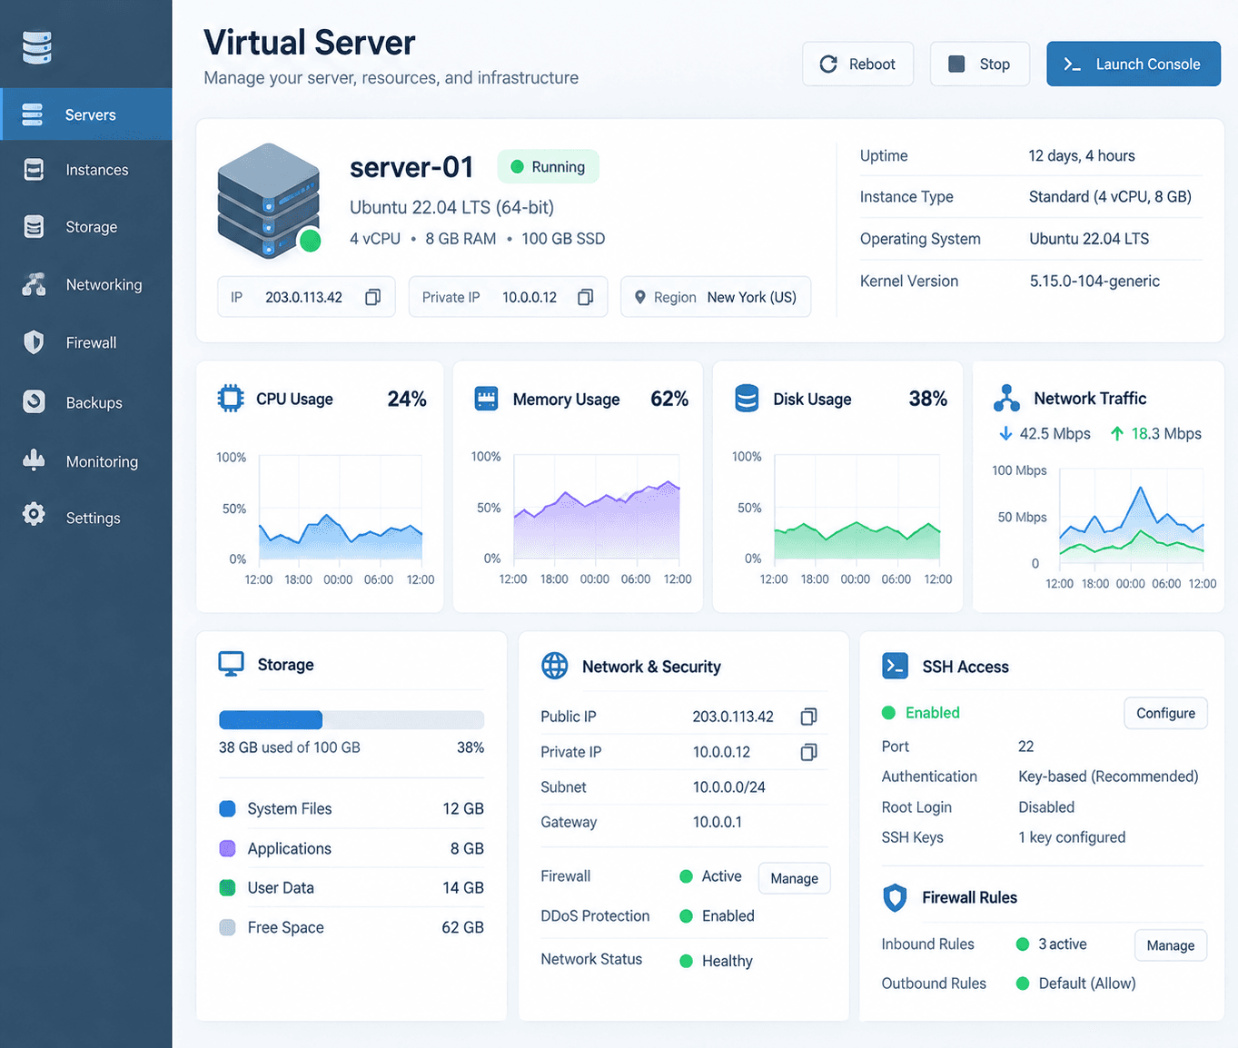Screen dimensions: 1238x1048
Task: Click the '1 key configured' SSH Keys value
Action: point(1072,837)
